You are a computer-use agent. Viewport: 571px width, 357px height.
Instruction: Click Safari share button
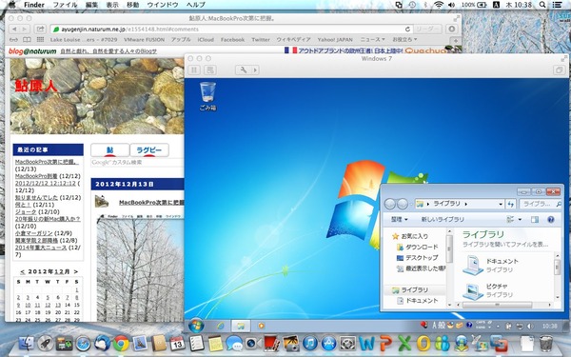(x=40, y=29)
